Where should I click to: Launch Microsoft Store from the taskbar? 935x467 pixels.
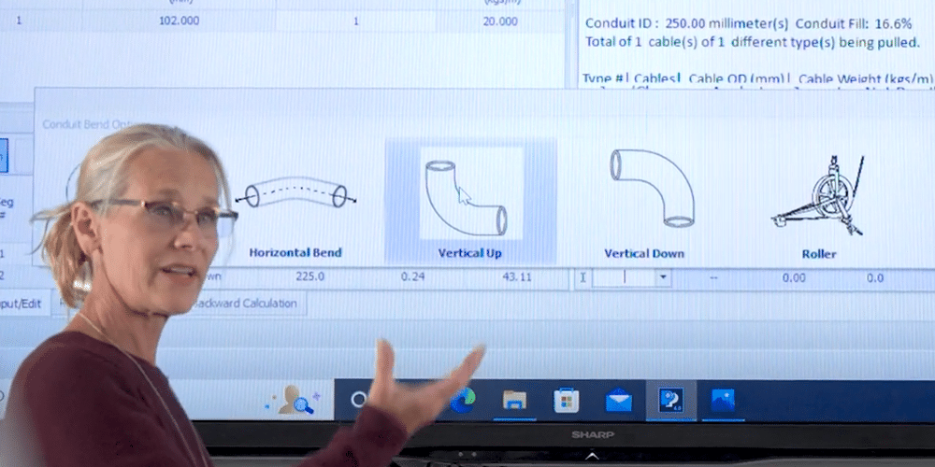coord(566,400)
